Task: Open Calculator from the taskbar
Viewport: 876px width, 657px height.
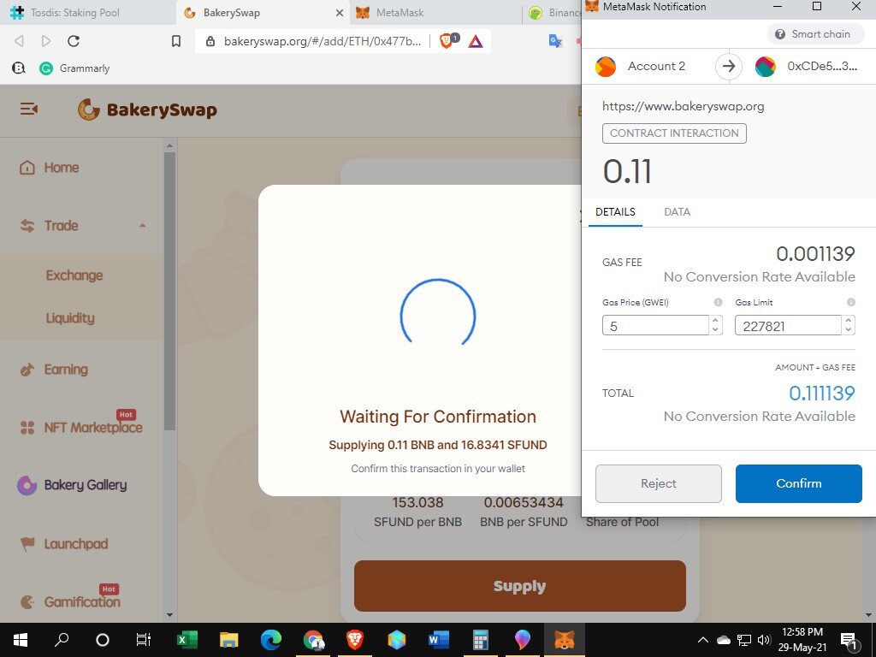Action: click(x=481, y=640)
